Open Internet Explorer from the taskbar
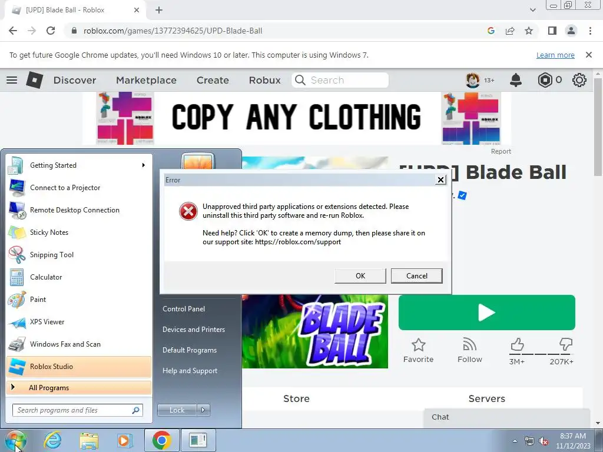The height and width of the screenshot is (452, 603). tap(52, 440)
